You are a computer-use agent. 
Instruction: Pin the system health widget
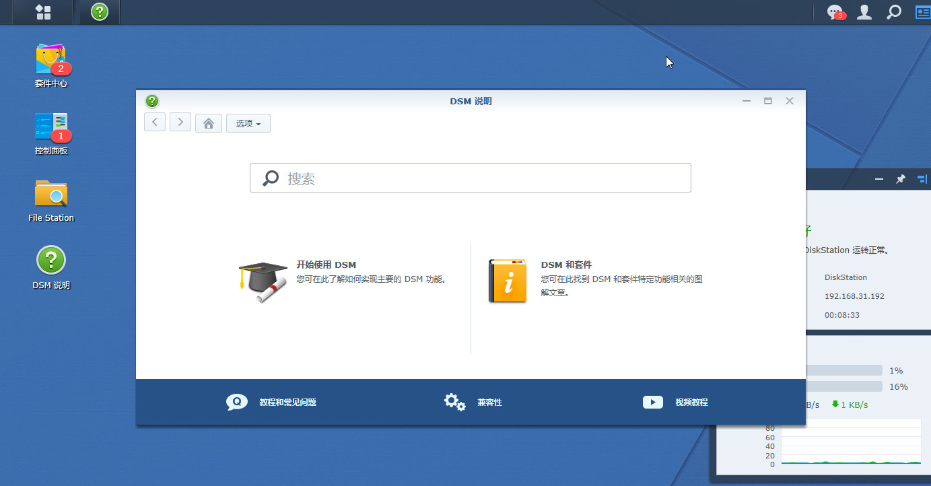coord(900,179)
